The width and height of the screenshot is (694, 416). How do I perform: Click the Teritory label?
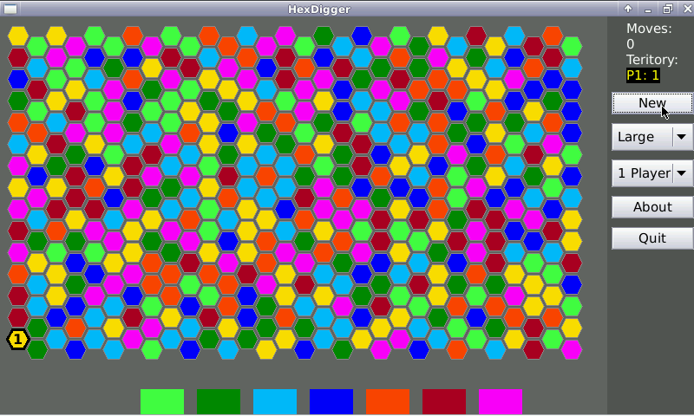(651, 60)
